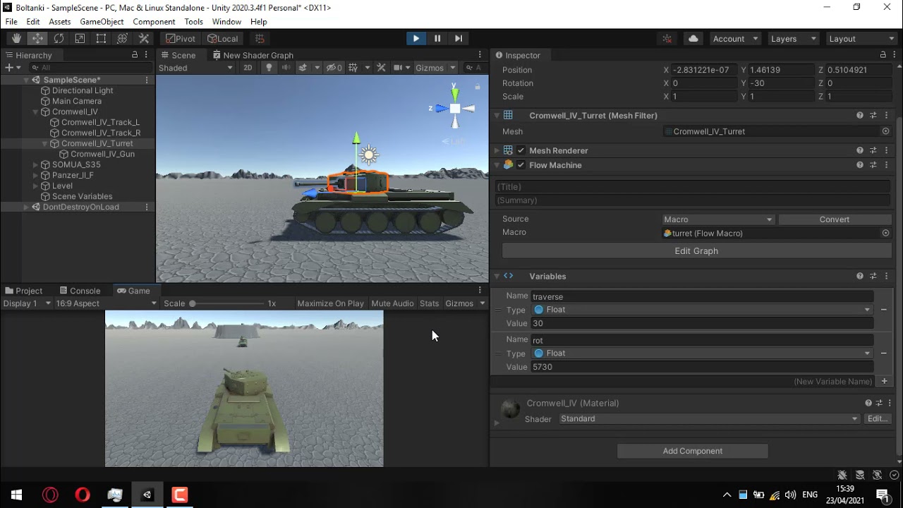903x508 pixels.
Task: Open the Display 1 dropdown
Action: click(27, 303)
